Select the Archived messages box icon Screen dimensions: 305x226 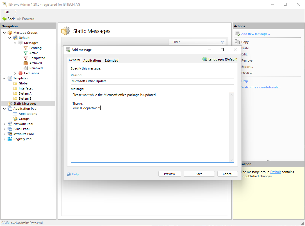[x=26, y=63]
